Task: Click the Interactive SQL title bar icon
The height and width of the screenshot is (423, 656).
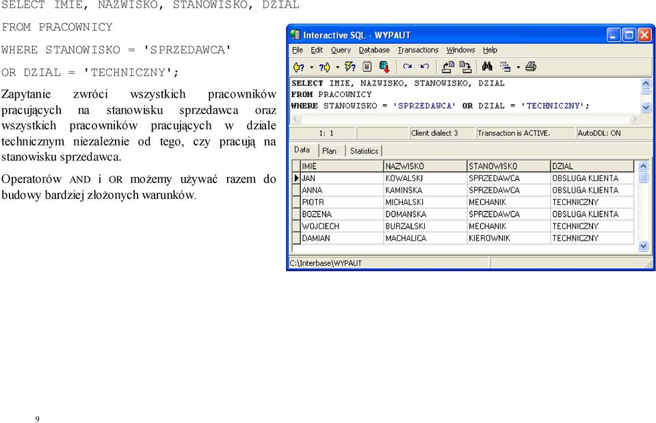Action: coord(295,35)
